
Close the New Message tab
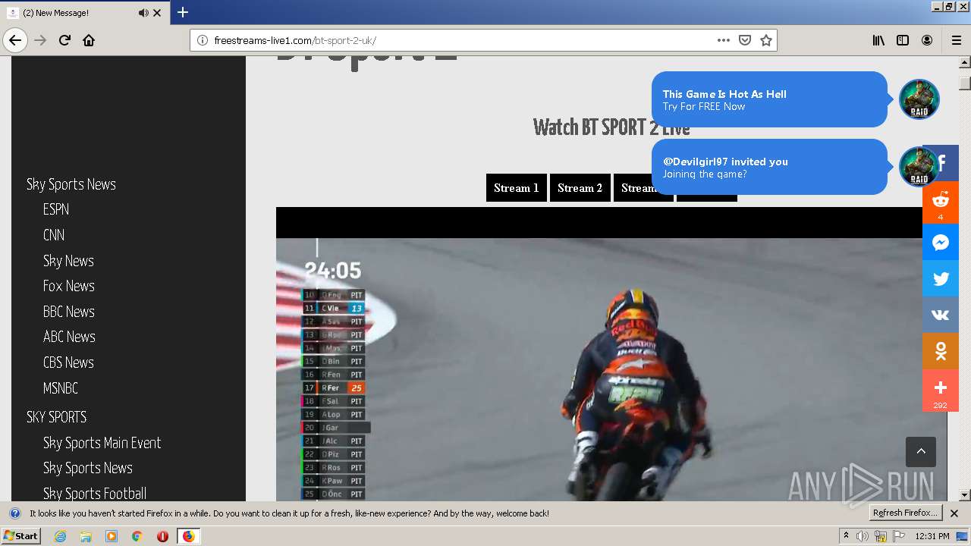click(157, 13)
